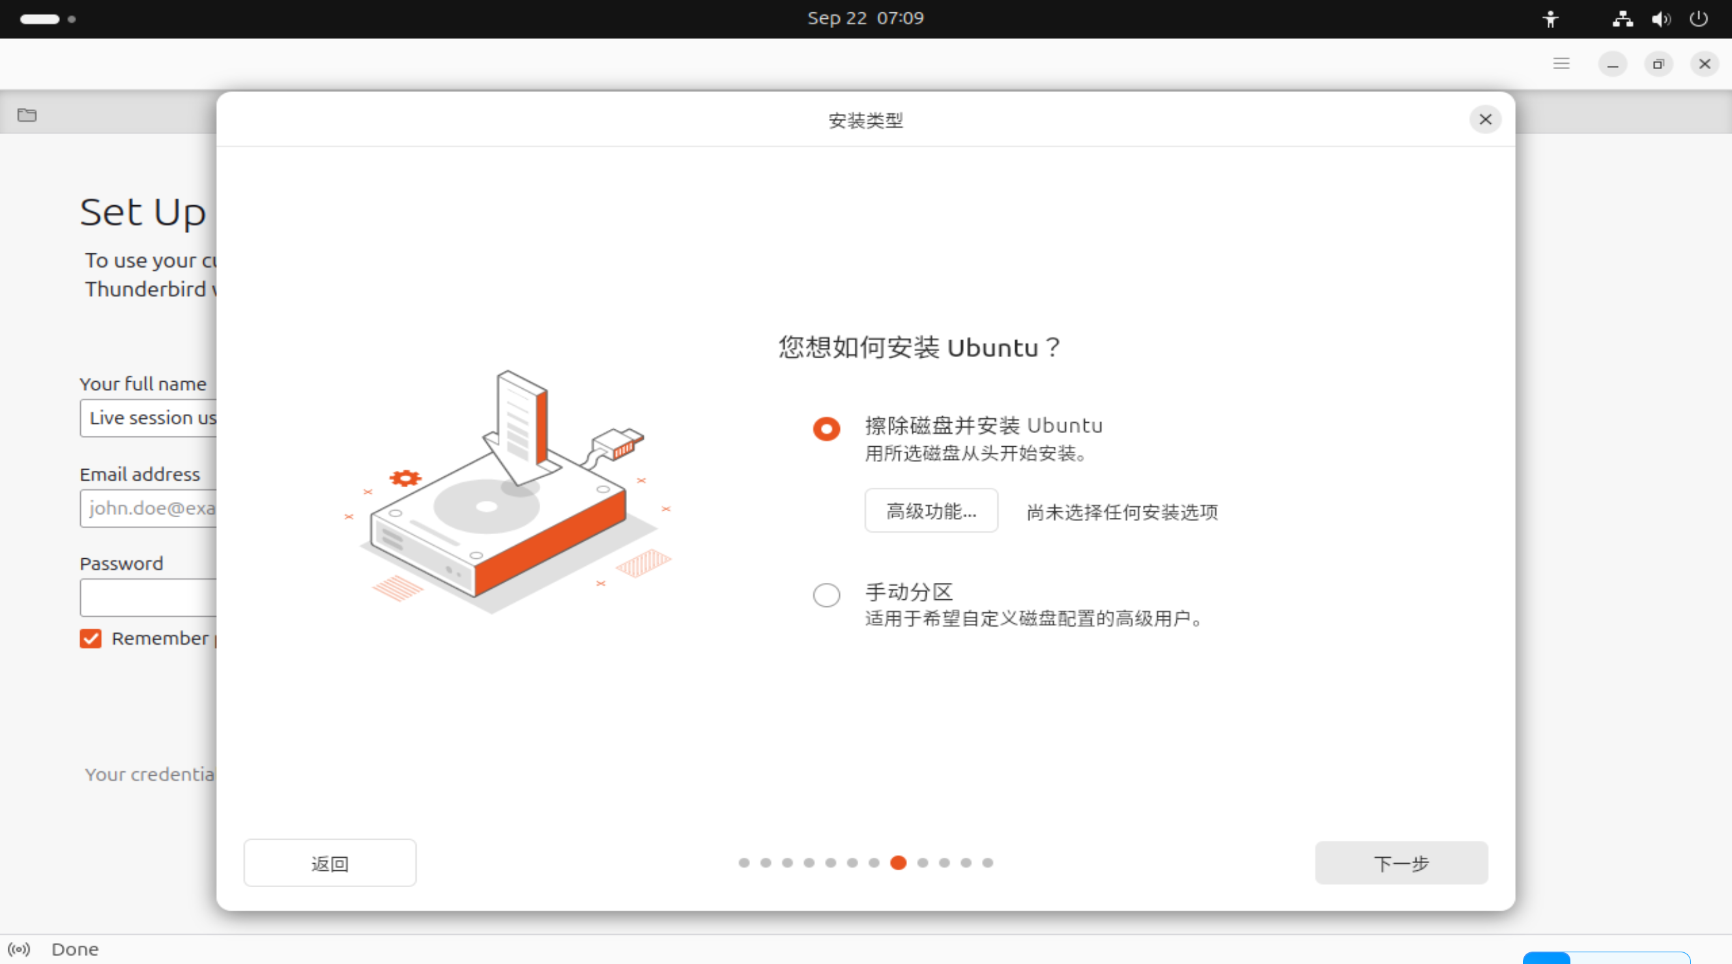This screenshot has height=964, width=1732.
Task: Select the 手动分区 radio option
Action: (x=826, y=595)
